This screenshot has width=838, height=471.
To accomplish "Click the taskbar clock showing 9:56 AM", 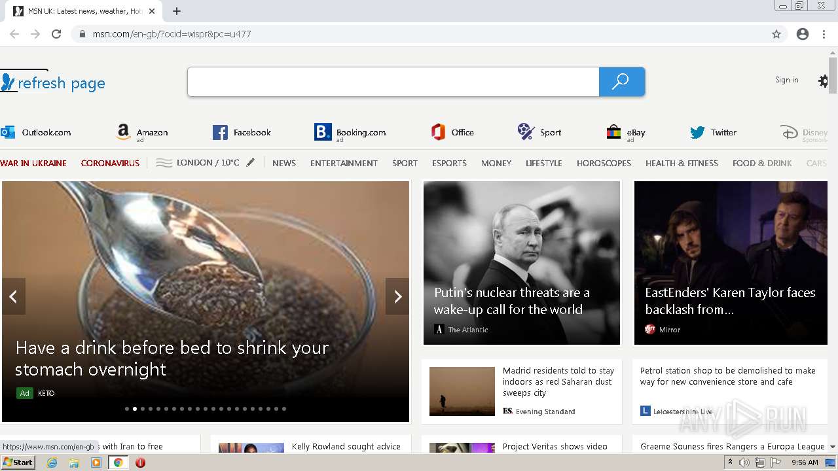I will (x=805, y=462).
